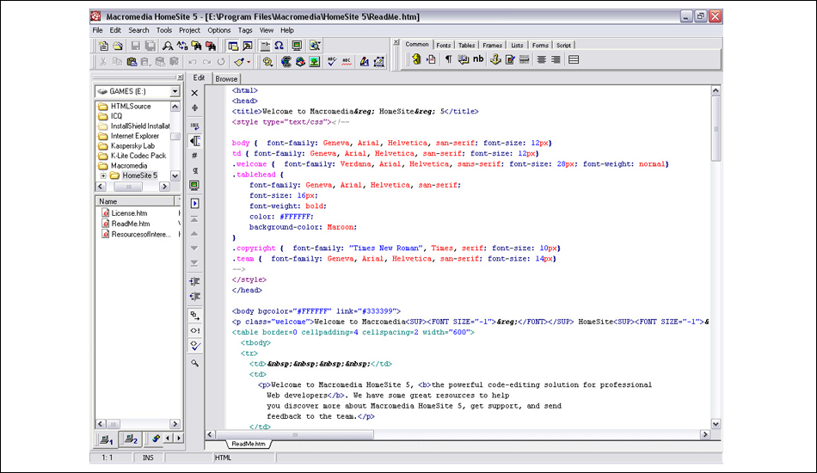Screen dimensions: 817x473
Task: Open the Find magnifier tool
Action: [x=167, y=46]
